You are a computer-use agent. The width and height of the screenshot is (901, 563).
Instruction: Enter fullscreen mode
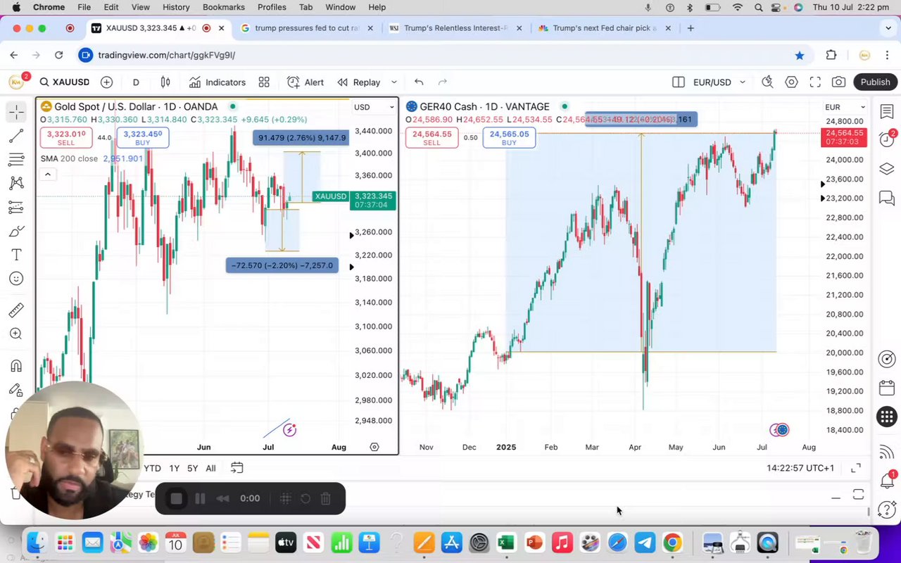pyautogui.click(x=815, y=82)
